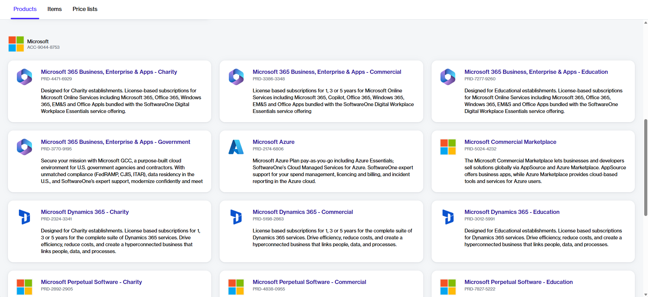Screen dimensions: 648x297
Task: Click the Commercial Marketplace description text
Action: [545, 171]
